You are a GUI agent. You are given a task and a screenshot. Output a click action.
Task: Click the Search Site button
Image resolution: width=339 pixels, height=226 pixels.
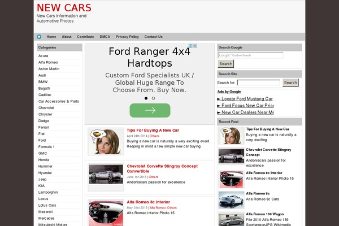(290, 82)
